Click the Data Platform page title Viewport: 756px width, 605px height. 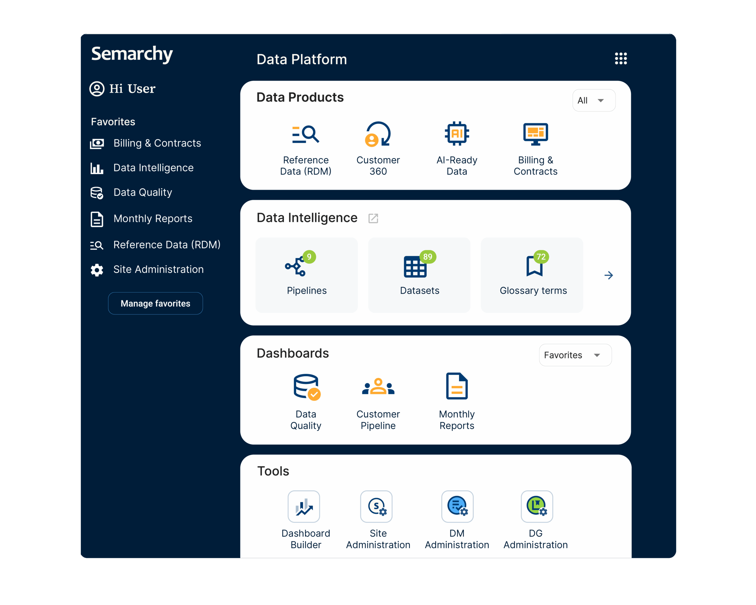coord(302,59)
